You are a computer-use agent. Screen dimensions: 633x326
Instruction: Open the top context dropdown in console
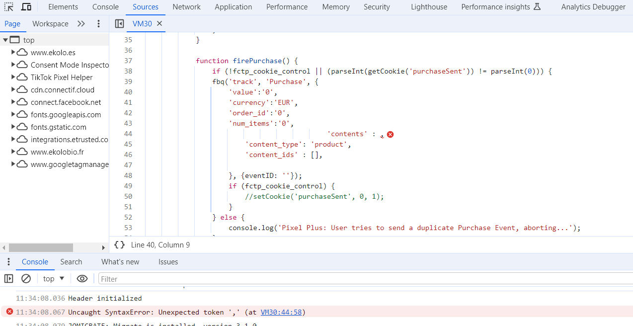54,279
